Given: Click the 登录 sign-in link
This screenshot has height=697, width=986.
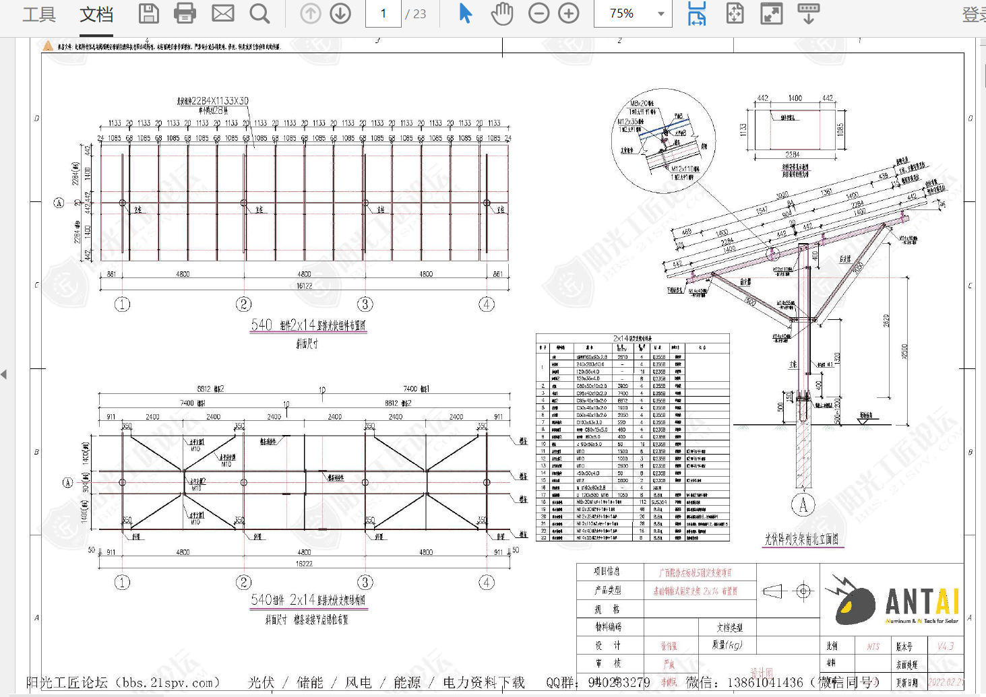Looking at the screenshot, I should coord(974,14).
